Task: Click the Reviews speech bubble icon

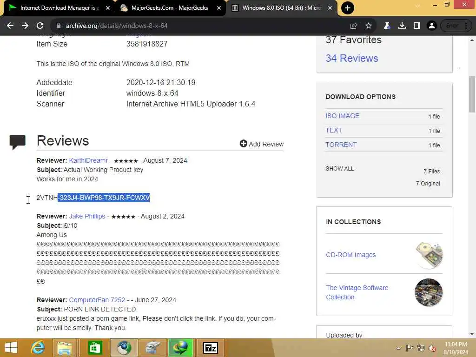Action: [17, 142]
